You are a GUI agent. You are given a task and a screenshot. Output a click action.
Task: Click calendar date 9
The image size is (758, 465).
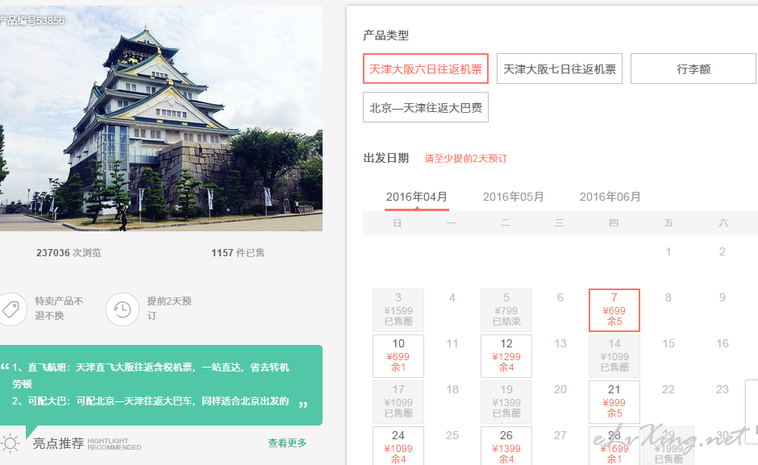coord(723,297)
